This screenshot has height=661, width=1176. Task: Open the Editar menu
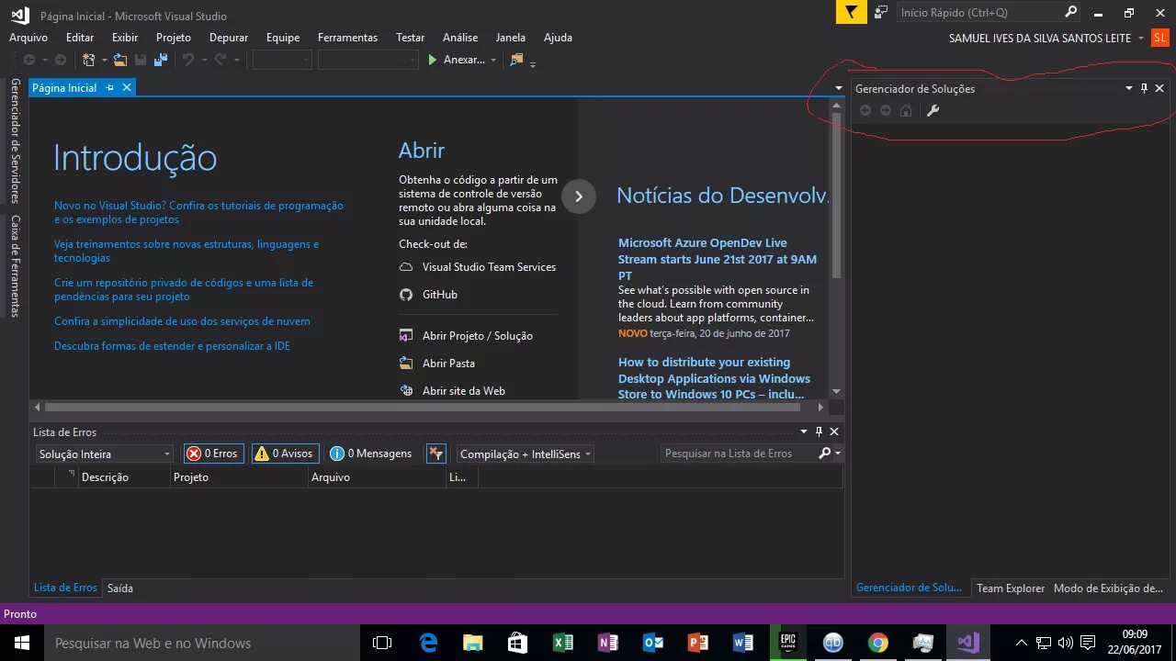[x=80, y=38]
